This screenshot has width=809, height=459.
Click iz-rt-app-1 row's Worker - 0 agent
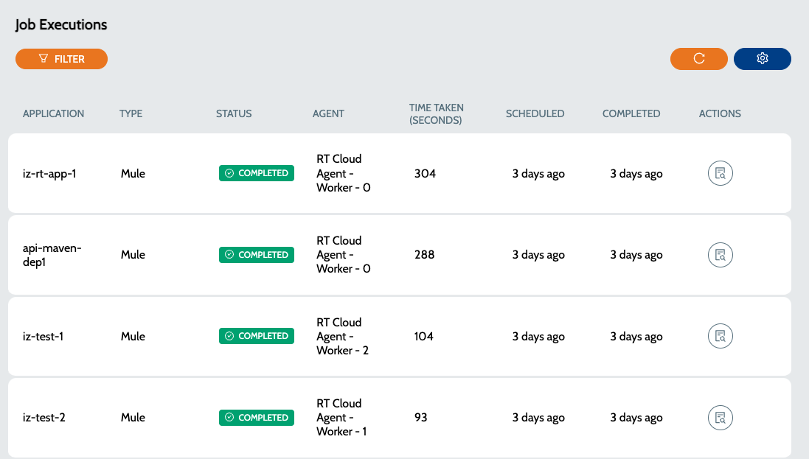343,173
